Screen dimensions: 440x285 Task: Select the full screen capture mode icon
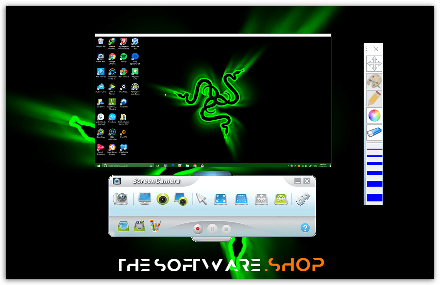pos(221,199)
